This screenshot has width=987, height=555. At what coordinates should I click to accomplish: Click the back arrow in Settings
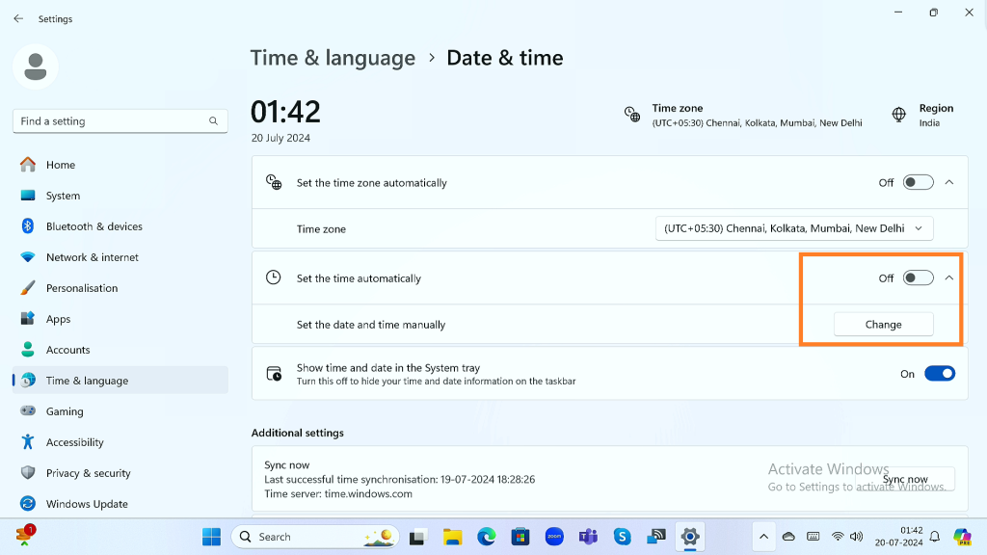(18, 18)
